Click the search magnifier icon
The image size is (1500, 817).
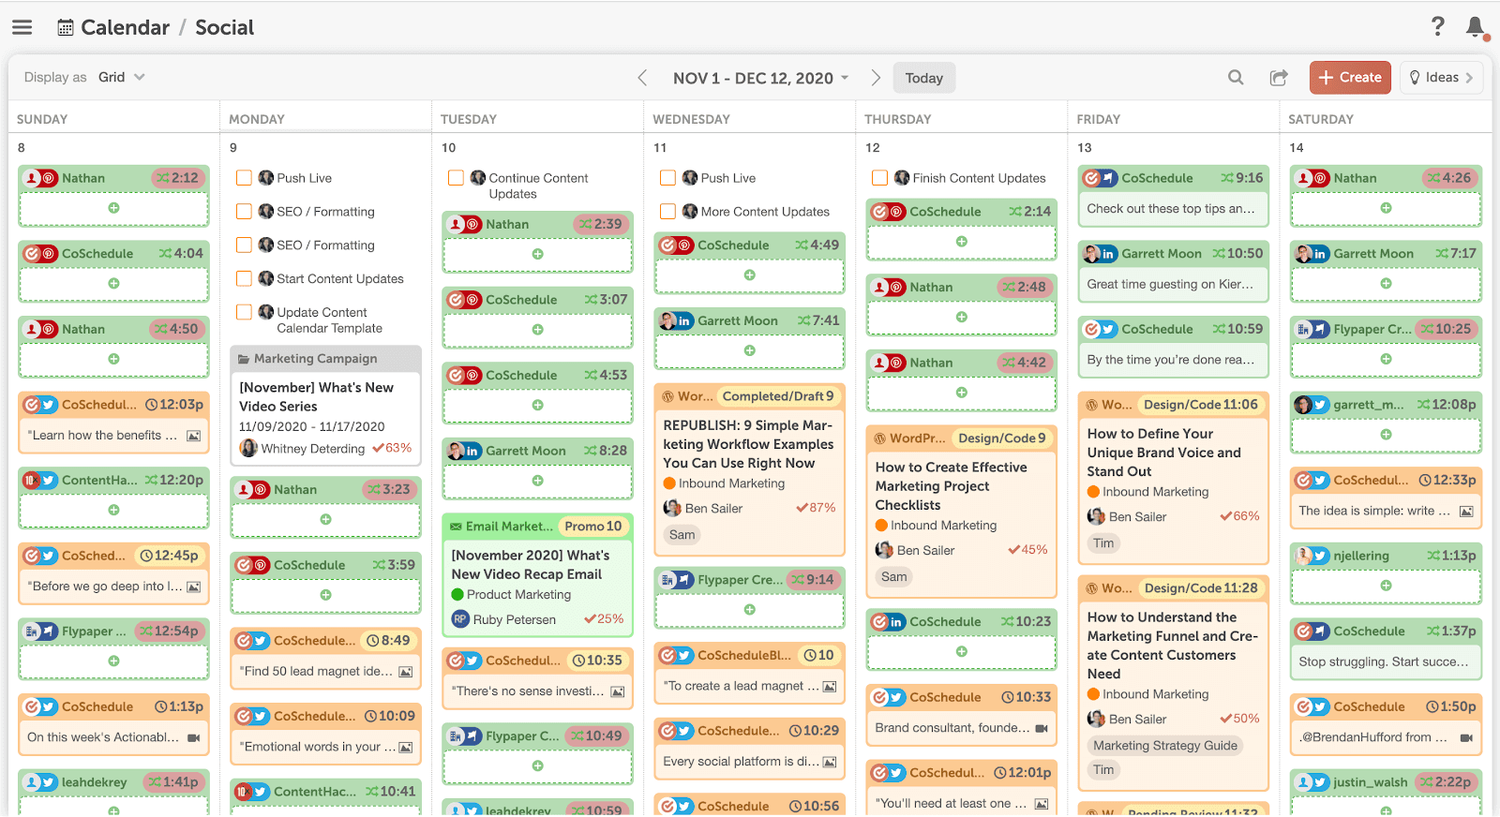point(1236,78)
